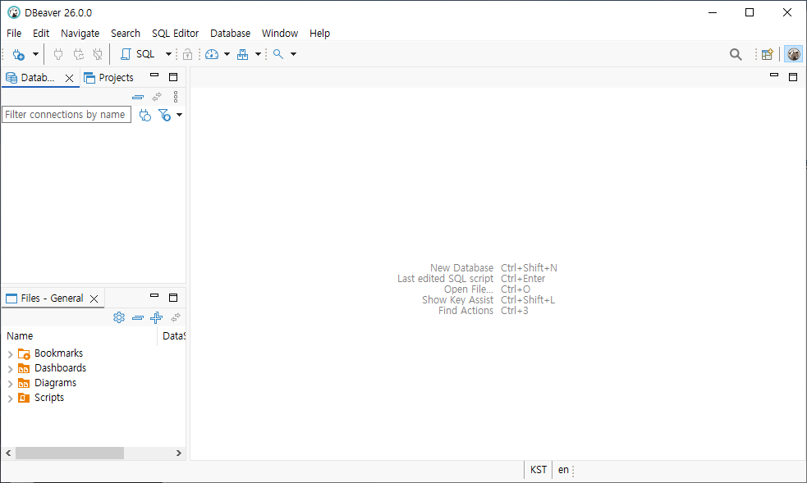This screenshot has height=483, width=807.
Task: Open a new SQL script editor
Action: pyautogui.click(x=138, y=54)
